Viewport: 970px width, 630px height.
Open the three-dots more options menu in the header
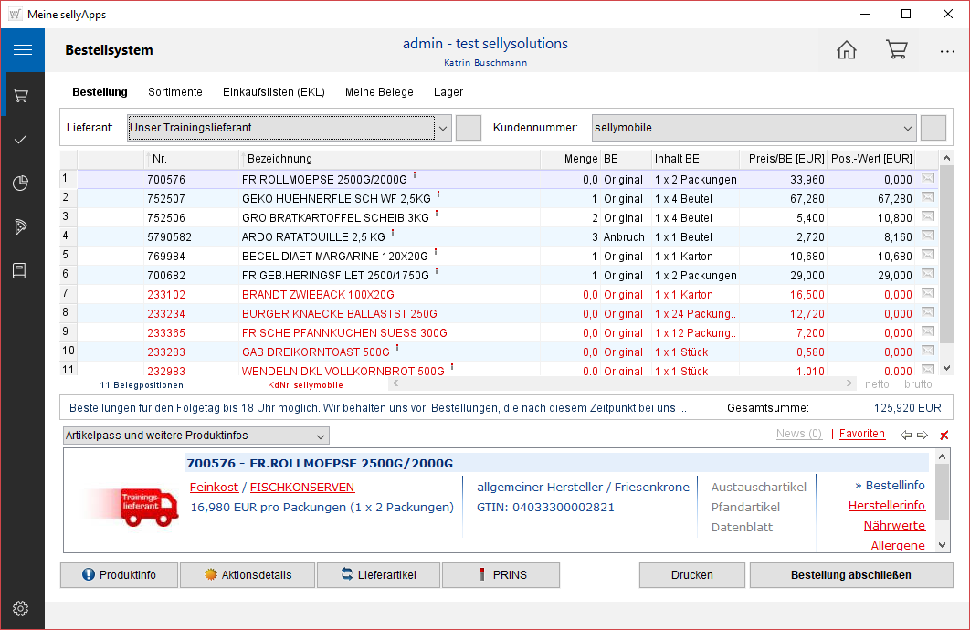947,51
